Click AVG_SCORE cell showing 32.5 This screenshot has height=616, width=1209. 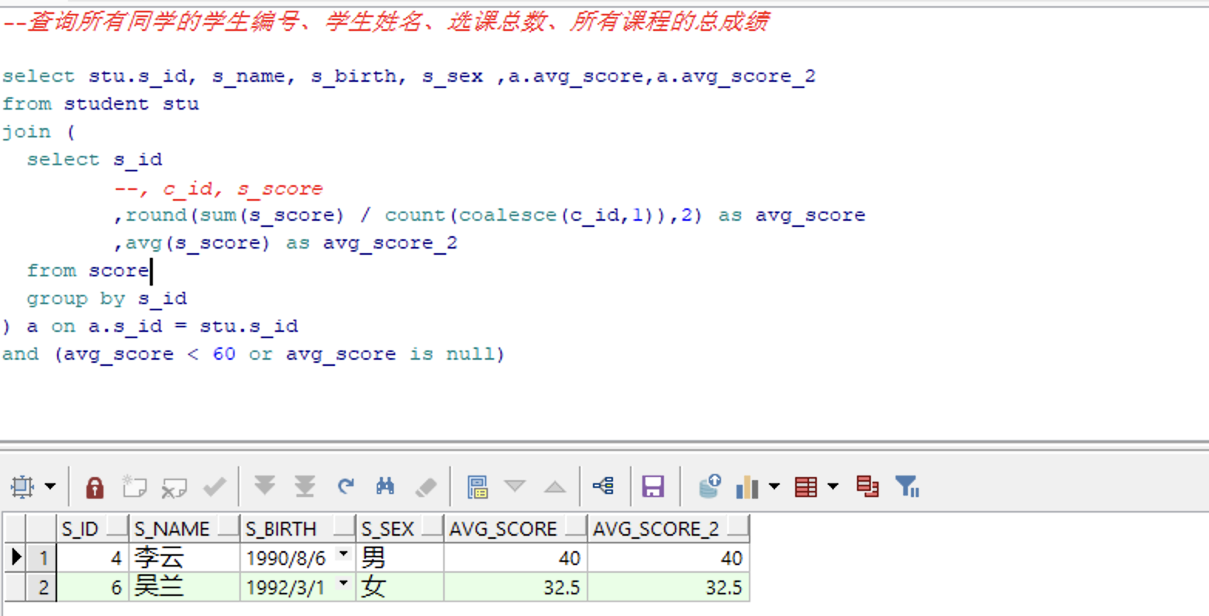click(x=516, y=587)
